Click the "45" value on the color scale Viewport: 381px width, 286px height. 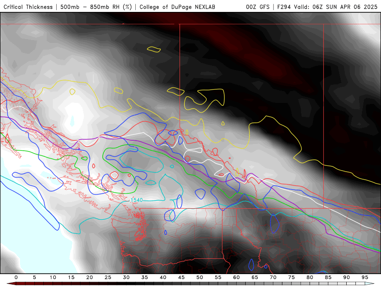[x=181, y=277]
